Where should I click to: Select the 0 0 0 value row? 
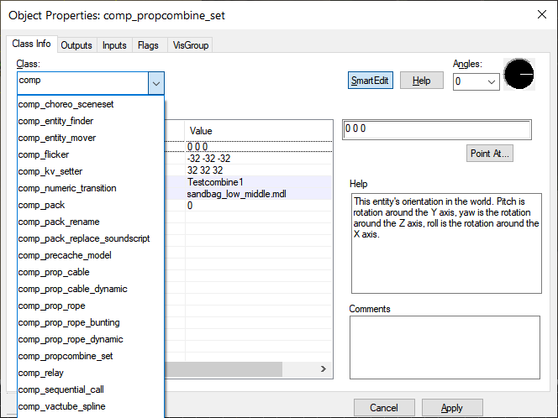(x=249, y=146)
